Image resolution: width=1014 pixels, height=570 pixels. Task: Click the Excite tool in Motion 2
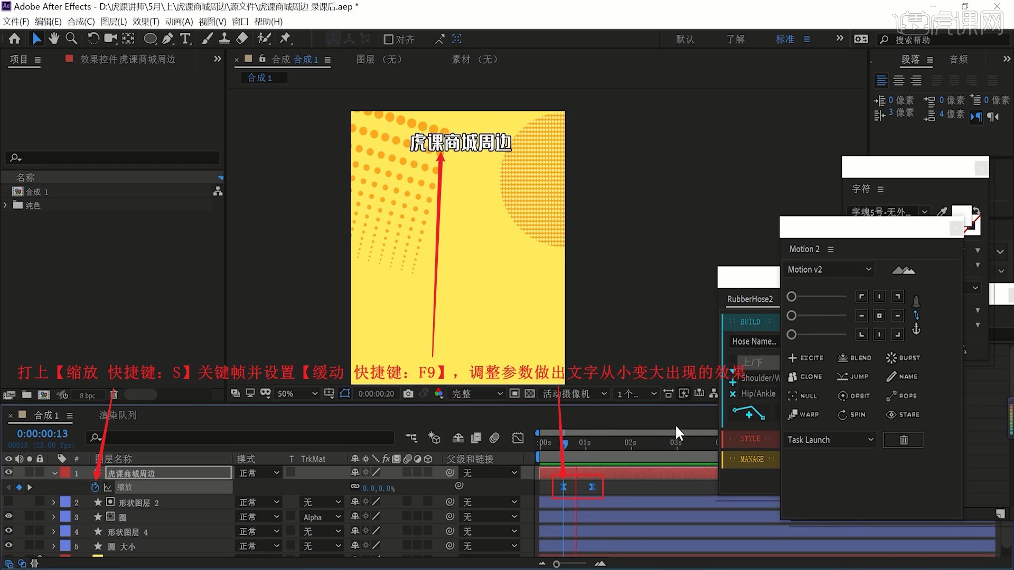coord(806,358)
